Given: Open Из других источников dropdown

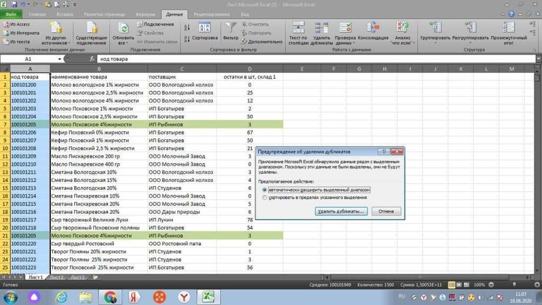Looking at the screenshot, I should [56, 32].
